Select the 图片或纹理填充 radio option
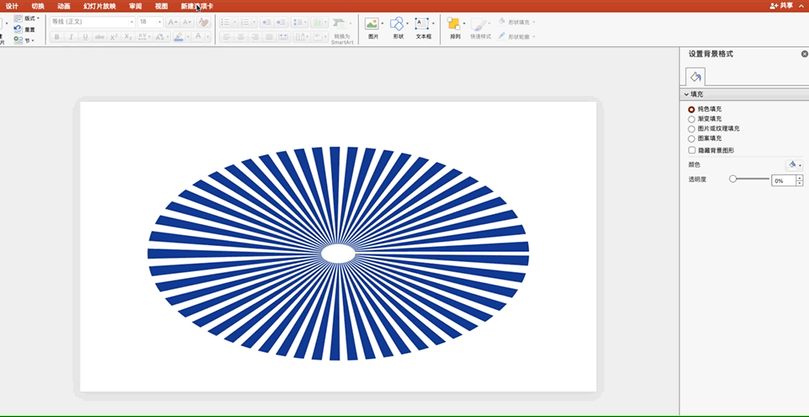 [x=692, y=129]
